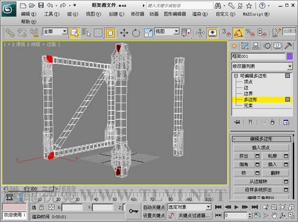Toggle the Spinner Snap button
Viewport: 298px width, 222px height.
pos(262,33)
